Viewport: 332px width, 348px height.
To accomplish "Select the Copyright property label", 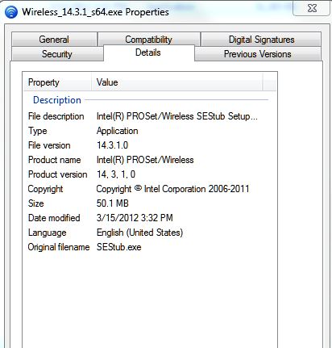I will coord(45,189).
